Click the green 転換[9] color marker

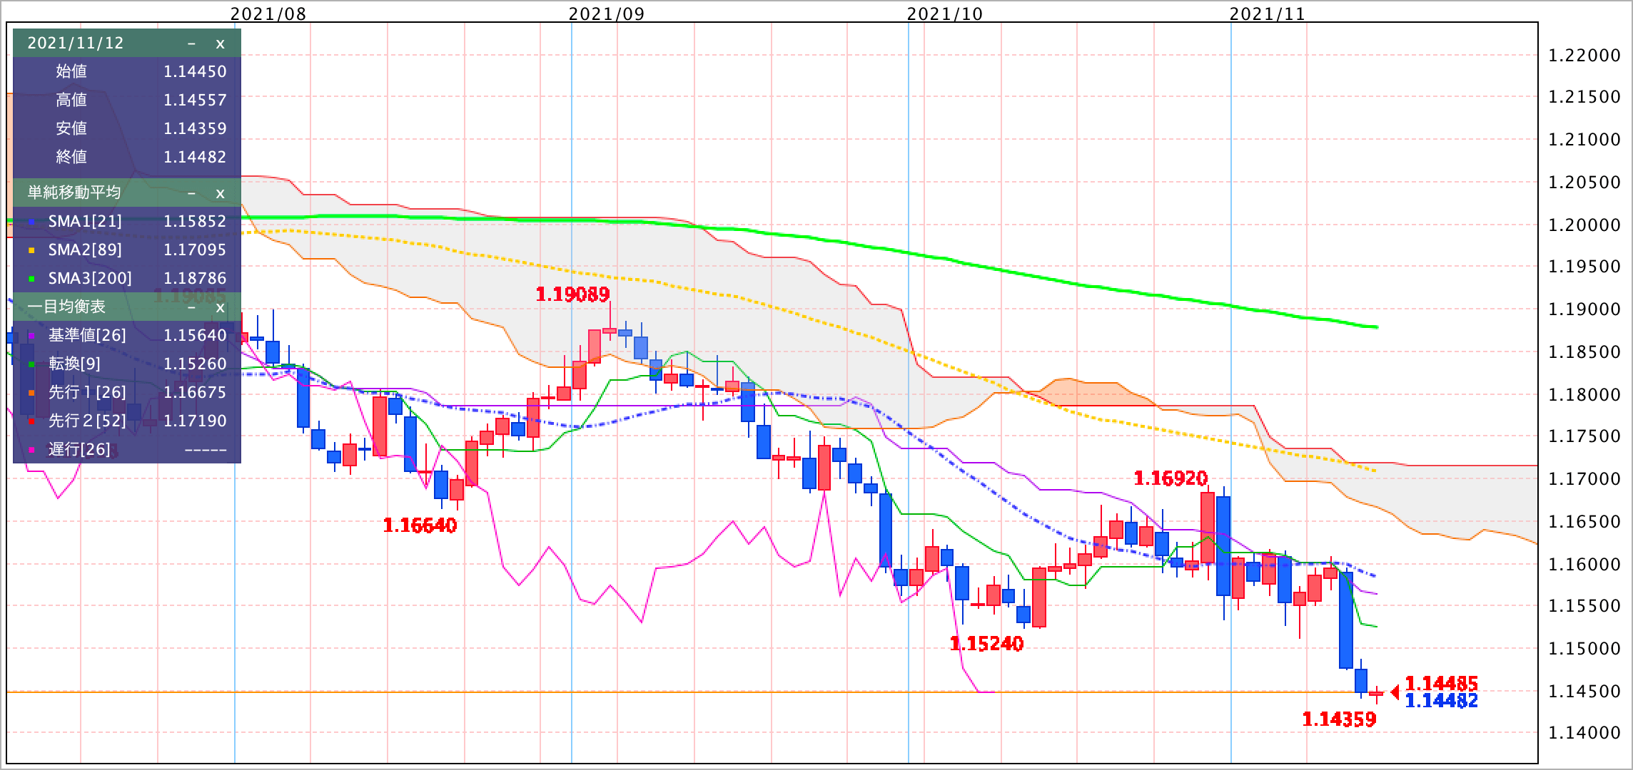click(x=31, y=365)
